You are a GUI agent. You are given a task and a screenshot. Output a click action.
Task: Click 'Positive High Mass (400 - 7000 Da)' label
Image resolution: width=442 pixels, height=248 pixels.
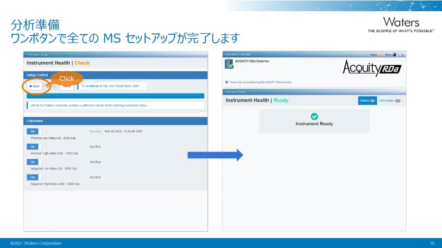55,153
